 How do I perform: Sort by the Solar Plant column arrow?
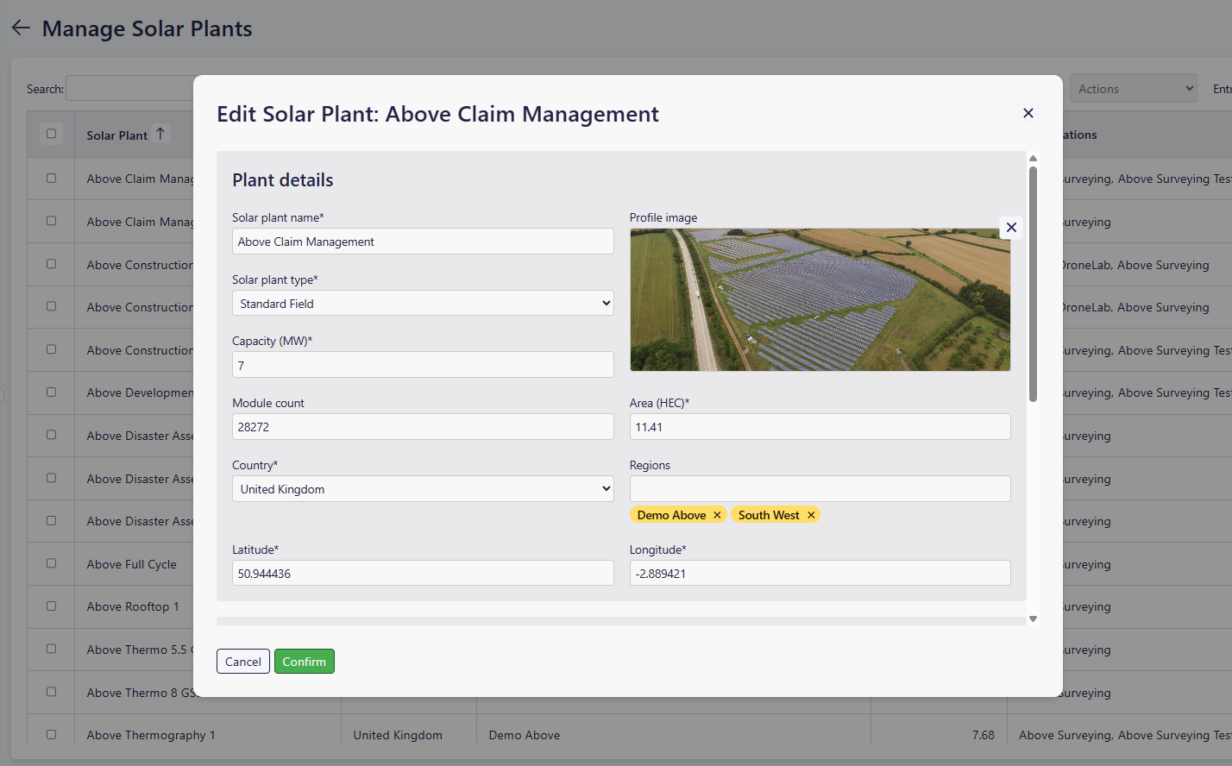160,135
